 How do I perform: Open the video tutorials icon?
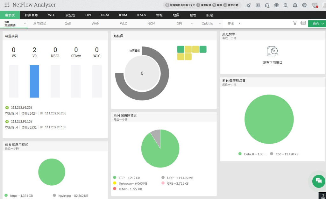[258, 5]
